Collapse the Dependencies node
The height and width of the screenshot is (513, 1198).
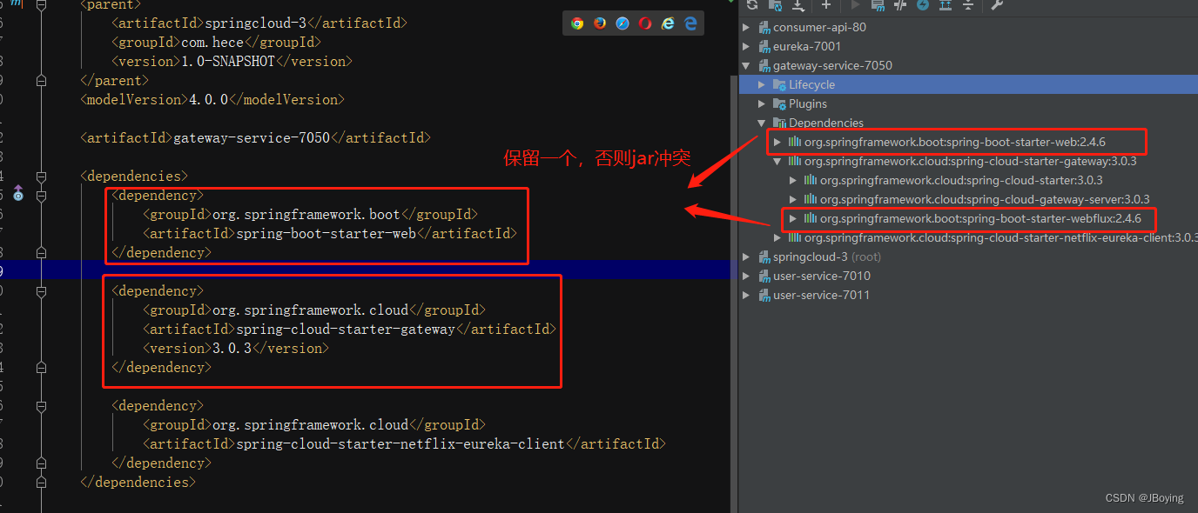[762, 123]
